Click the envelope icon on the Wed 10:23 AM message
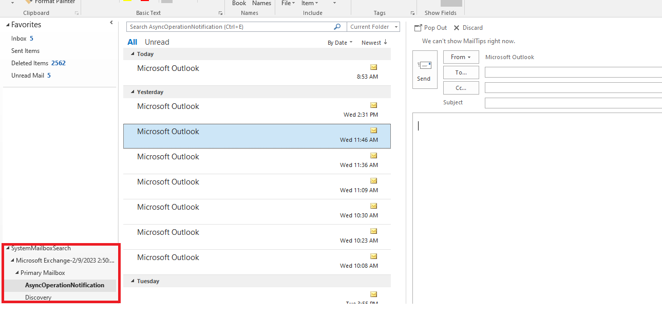 pyautogui.click(x=373, y=231)
